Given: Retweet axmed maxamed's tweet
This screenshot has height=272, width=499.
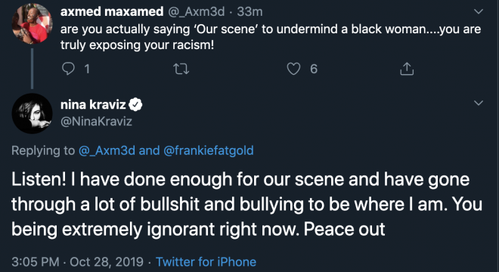Looking at the screenshot, I should pyautogui.click(x=181, y=69).
